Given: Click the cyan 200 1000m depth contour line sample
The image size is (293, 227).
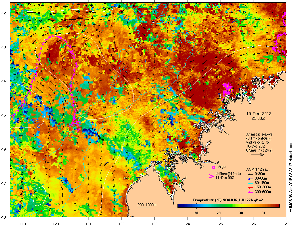Looking at the screenshot, I should pos(145,208).
